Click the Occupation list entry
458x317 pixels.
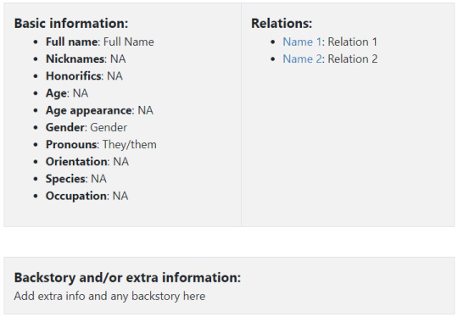(x=87, y=196)
